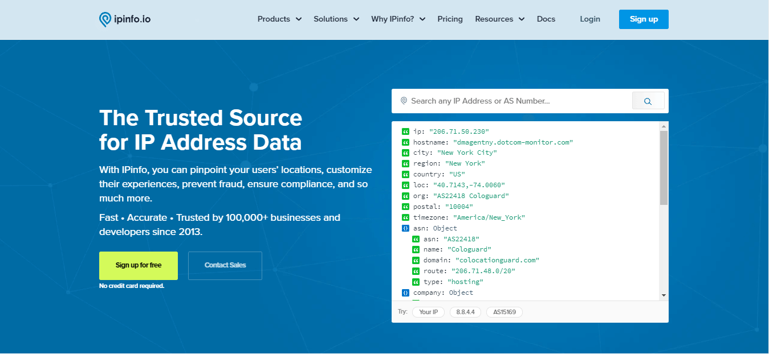The image size is (769, 354).
Task: Click the location pin icon in search box
Action: [404, 101]
